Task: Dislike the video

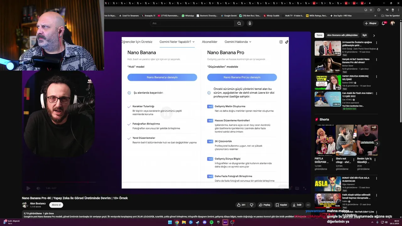Action: tap(252, 205)
